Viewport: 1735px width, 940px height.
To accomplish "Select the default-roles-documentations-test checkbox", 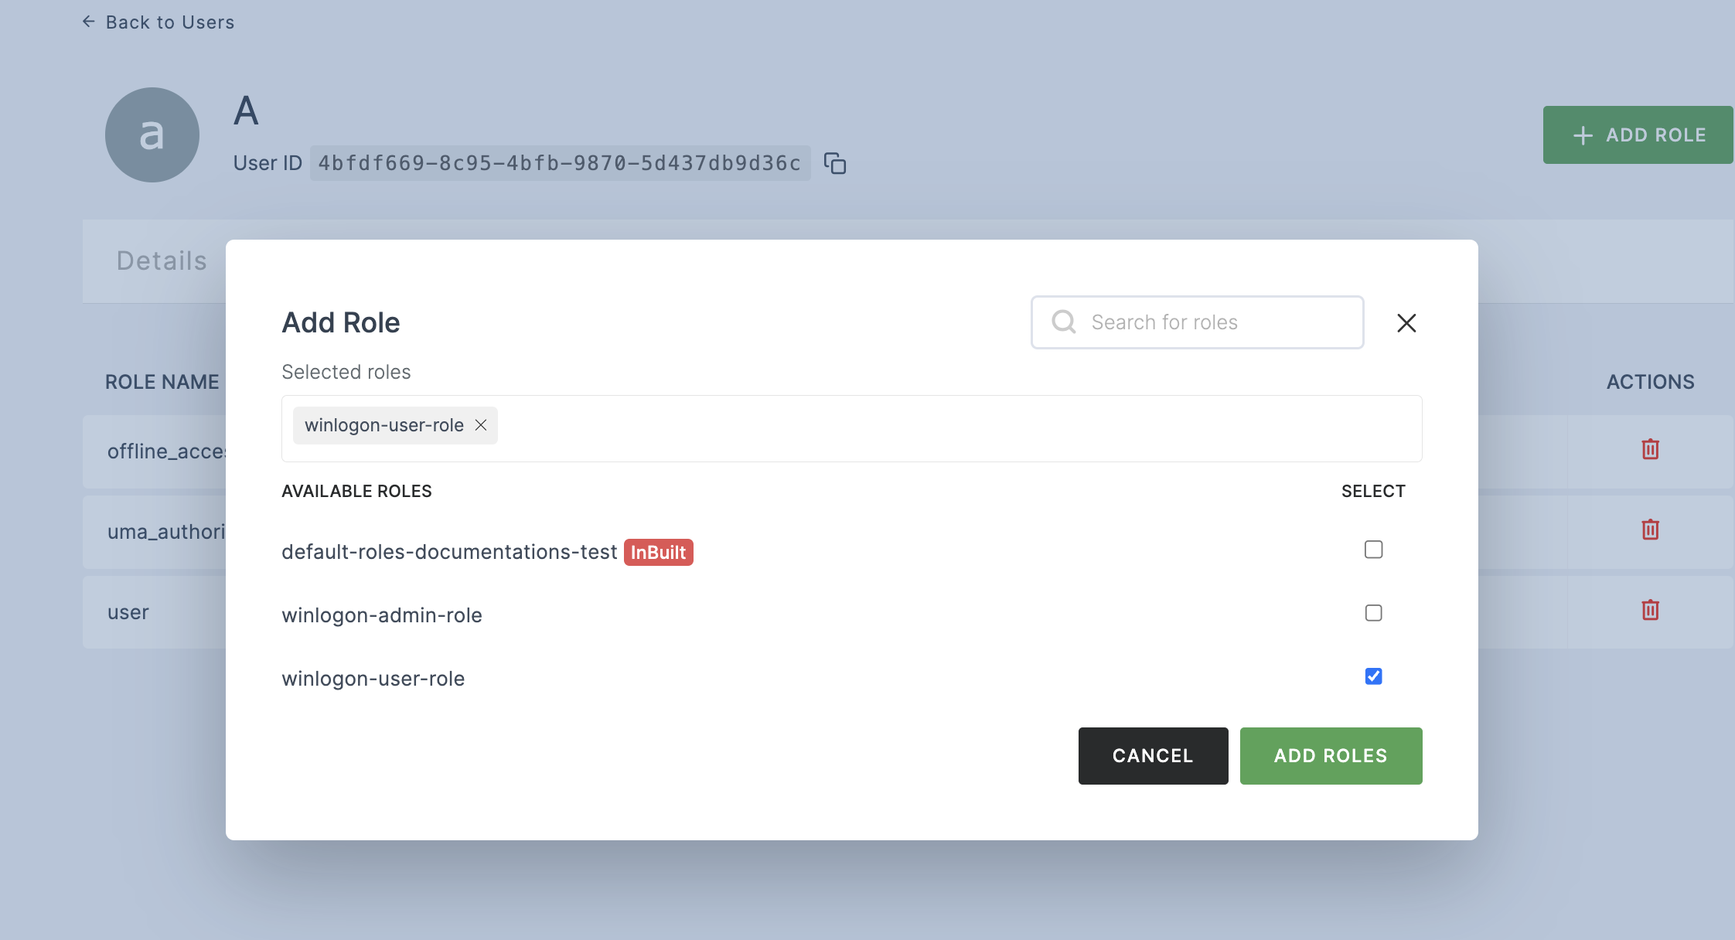I will (x=1374, y=550).
